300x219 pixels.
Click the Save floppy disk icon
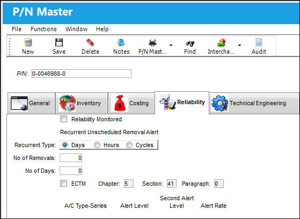tap(59, 42)
